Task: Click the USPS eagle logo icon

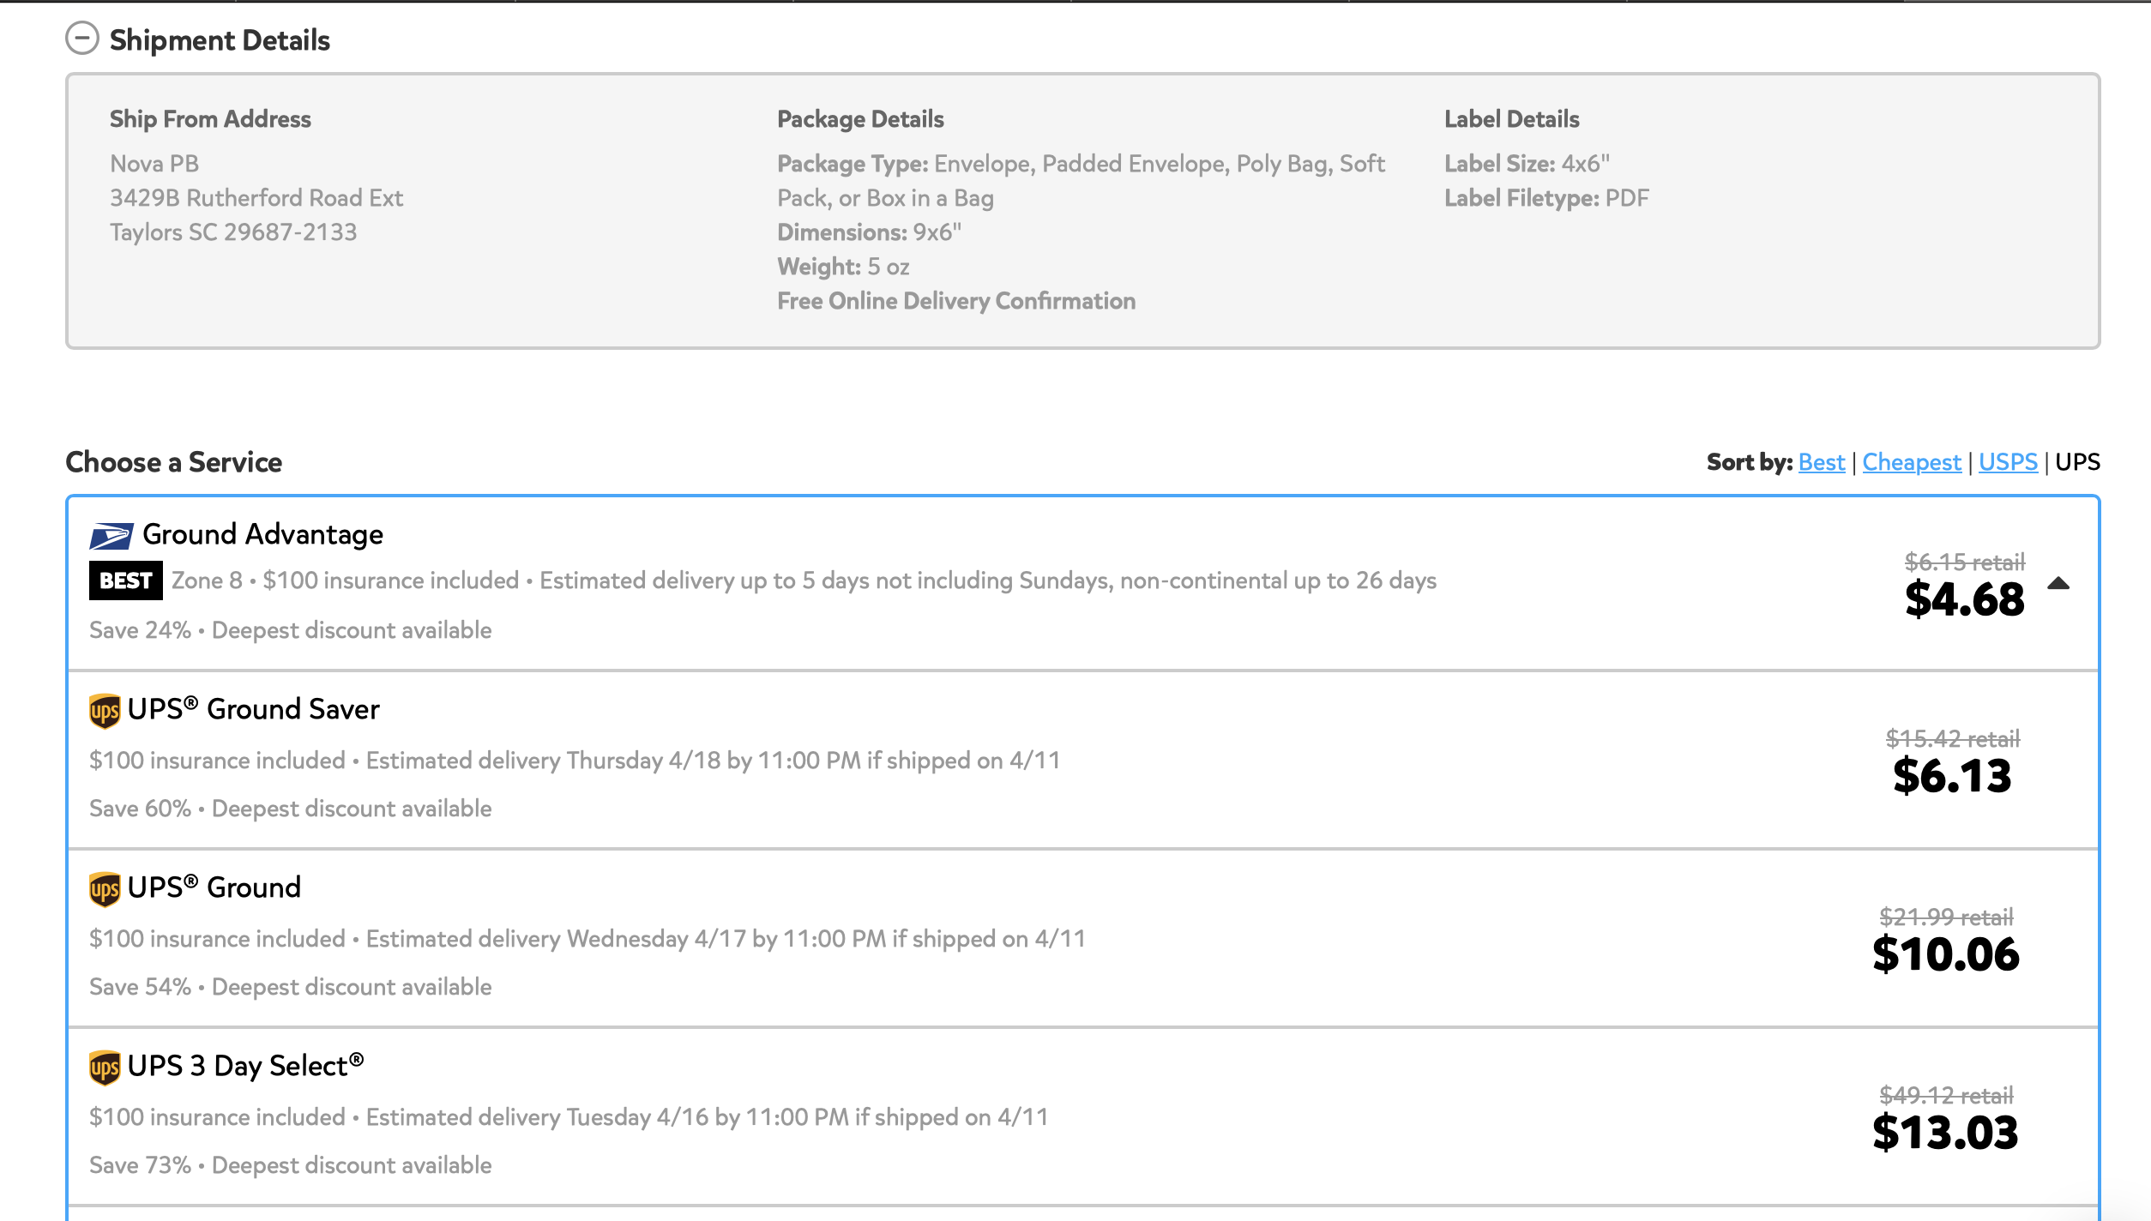Action: (x=111, y=536)
